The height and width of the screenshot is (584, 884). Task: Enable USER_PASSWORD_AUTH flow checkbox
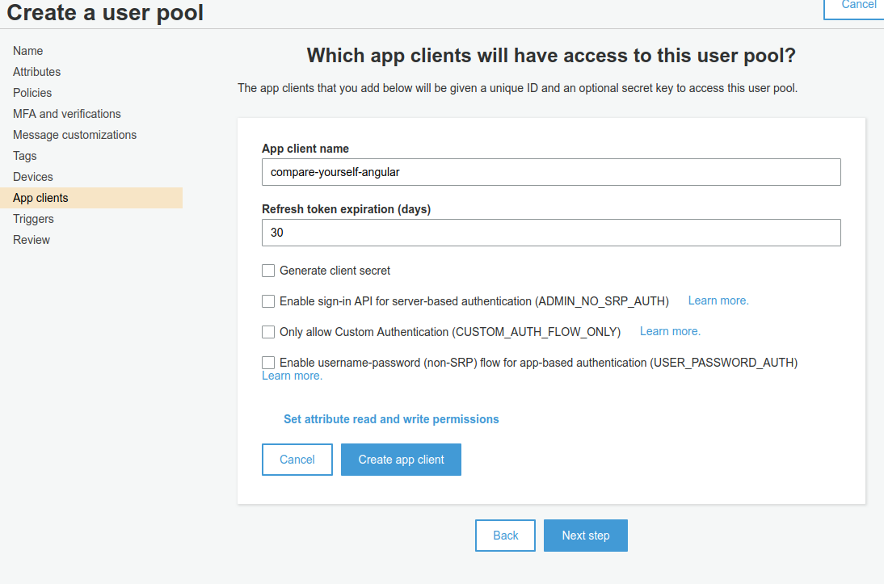(x=268, y=363)
